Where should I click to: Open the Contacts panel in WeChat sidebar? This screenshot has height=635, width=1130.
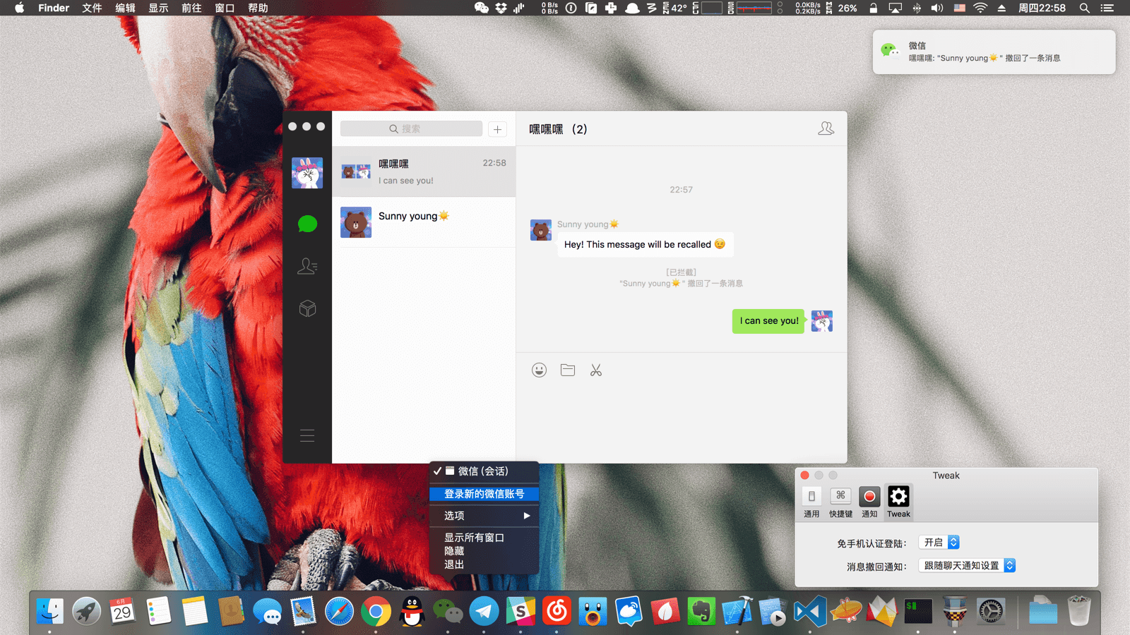coord(307,266)
